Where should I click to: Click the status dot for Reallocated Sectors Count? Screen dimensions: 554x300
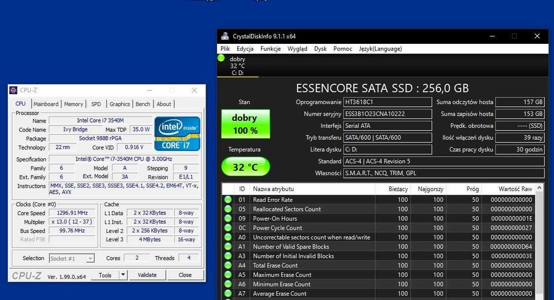point(228,209)
